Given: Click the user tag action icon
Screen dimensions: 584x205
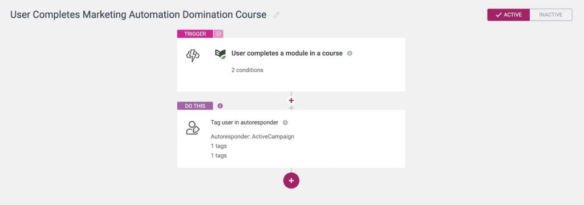Looking at the screenshot, I should coord(193,128).
